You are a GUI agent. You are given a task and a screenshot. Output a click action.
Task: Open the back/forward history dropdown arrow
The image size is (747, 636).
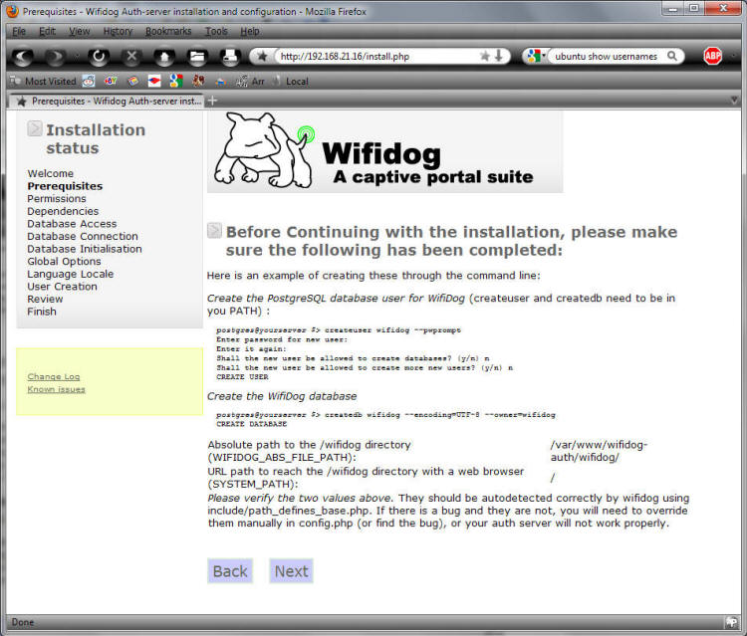(77, 57)
